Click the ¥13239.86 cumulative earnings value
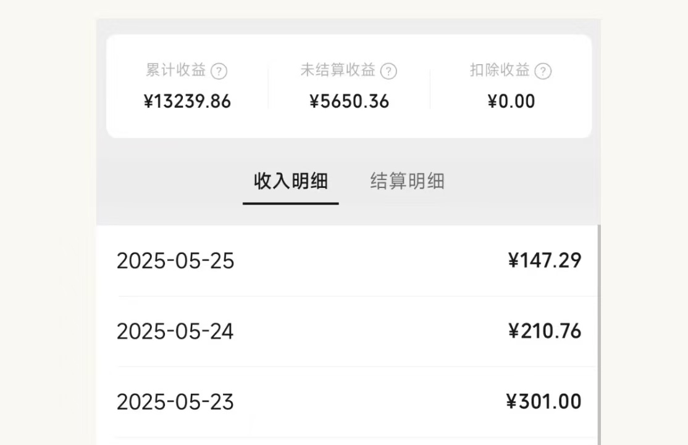The height and width of the screenshot is (445, 688). pyautogui.click(x=187, y=102)
